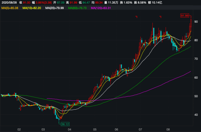Click the first red corner marker above July candles

coord(136,17)
